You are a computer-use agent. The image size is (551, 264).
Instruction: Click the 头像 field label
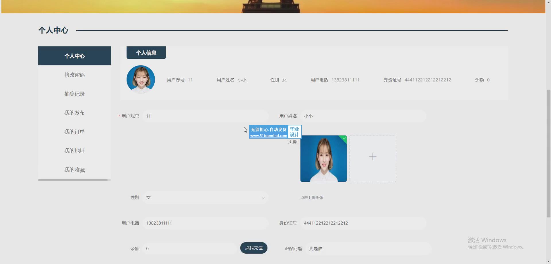pos(292,142)
